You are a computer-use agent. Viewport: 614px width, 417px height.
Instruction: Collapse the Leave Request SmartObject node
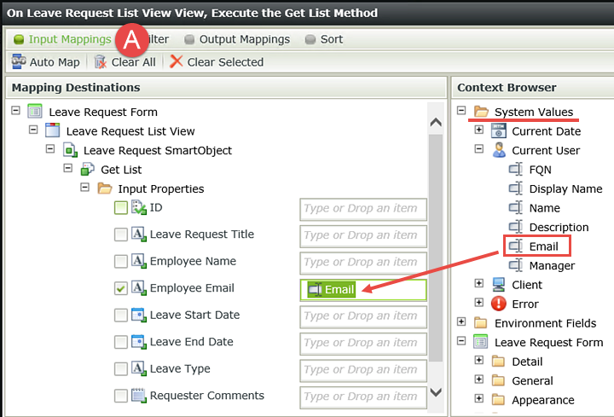click(x=50, y=148)
